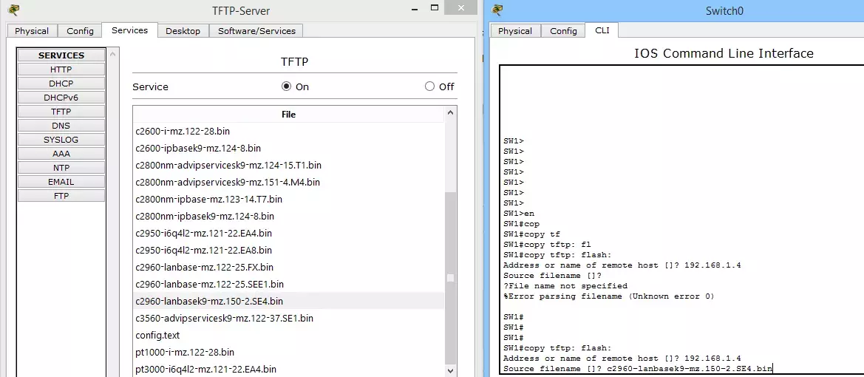Turn the TFTP service On
Image resolution: width=864 pixels, height=377 pixels.
(286, 86)
